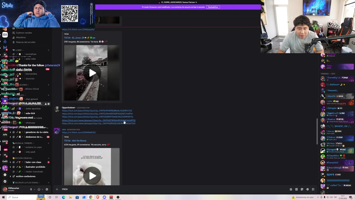Open the oficina-virtual channel
The height and width of the screenshot is (200, 355).
tap(32, 89)
